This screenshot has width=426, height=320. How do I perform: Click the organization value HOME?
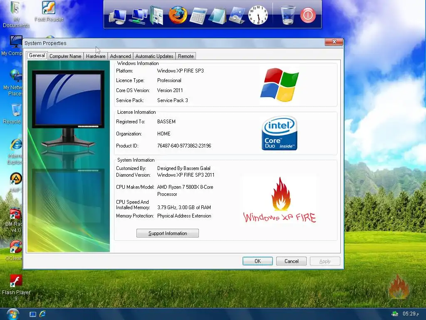164,134
